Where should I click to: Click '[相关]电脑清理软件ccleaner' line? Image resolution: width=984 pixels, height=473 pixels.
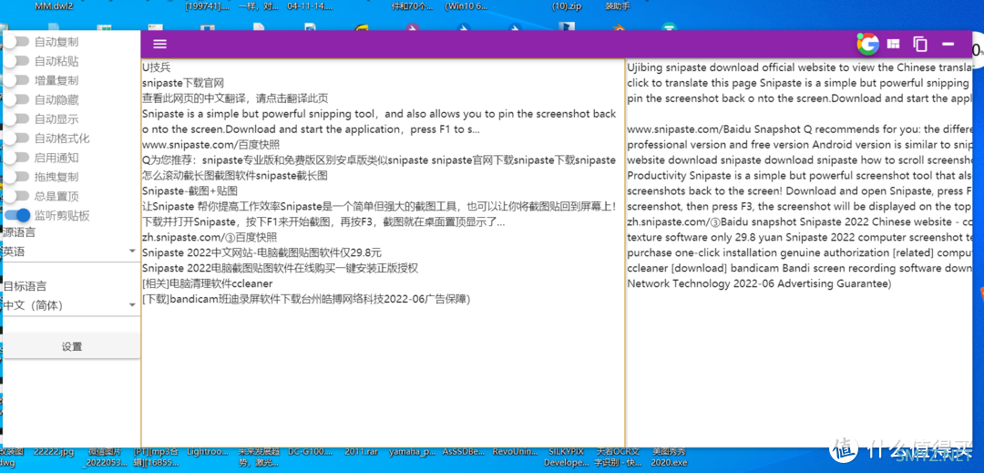pyautogui.click(x=207, y=283)
